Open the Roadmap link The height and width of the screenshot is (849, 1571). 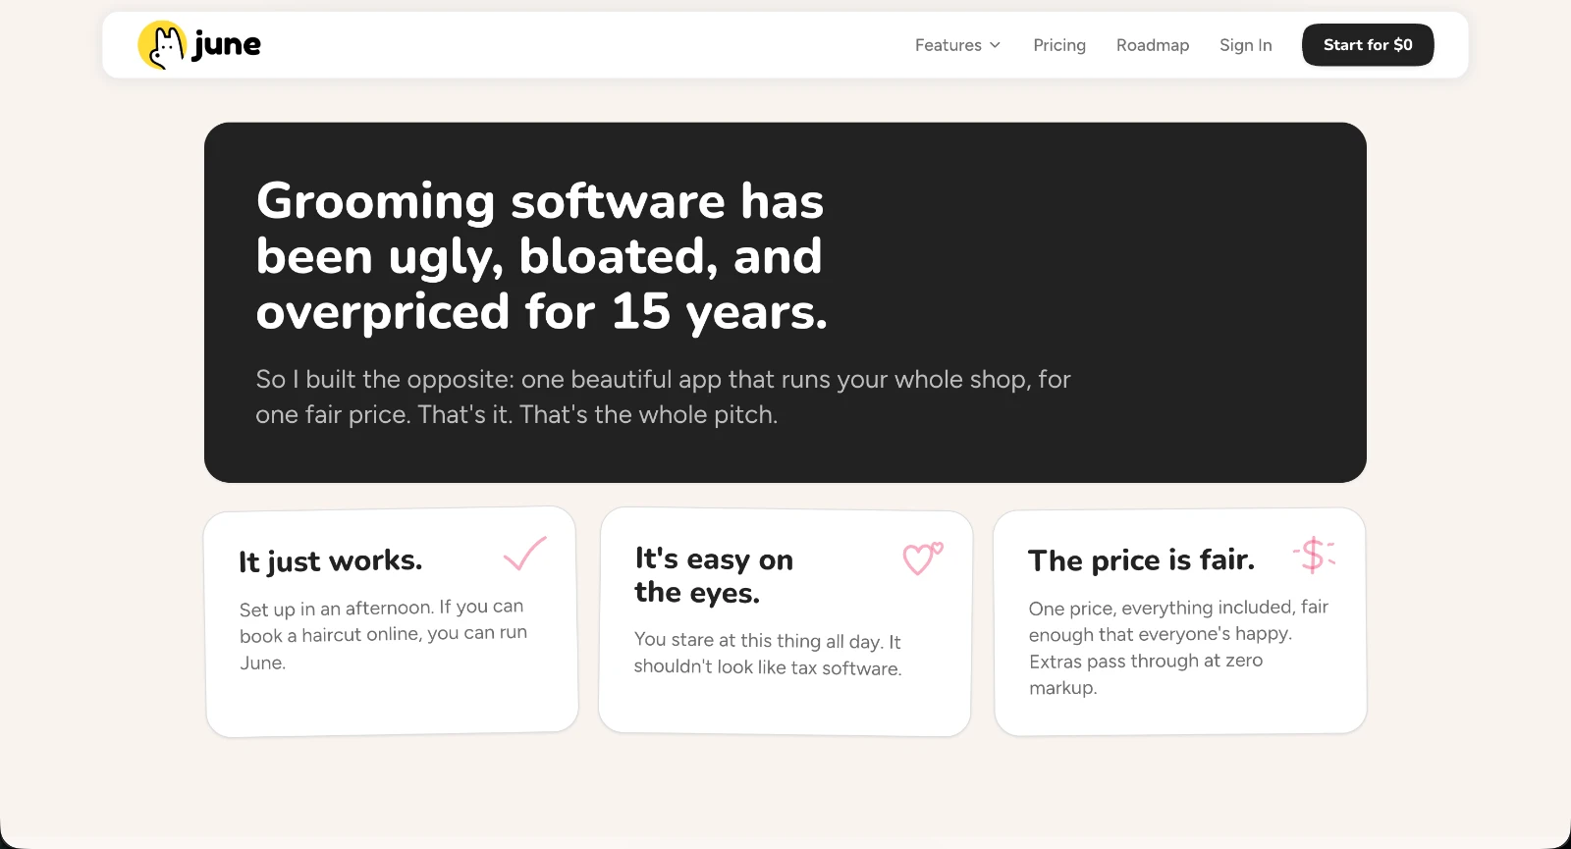(x=1153, y=45)
